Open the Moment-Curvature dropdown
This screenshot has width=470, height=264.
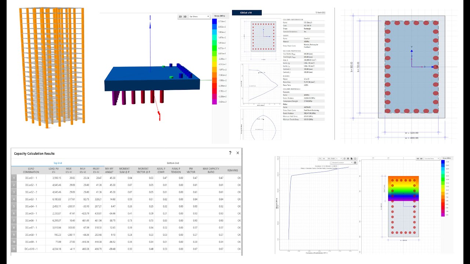tap(342, 162)
